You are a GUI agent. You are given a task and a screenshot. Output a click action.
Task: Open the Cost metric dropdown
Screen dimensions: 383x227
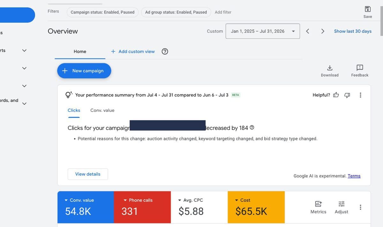tap(237, 200)
